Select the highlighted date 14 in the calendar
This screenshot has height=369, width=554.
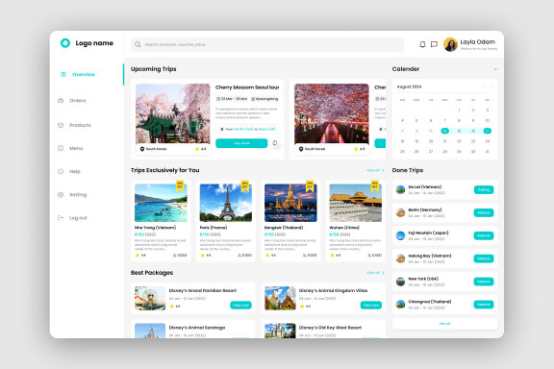pyautogui.click(x=444, y=131)
